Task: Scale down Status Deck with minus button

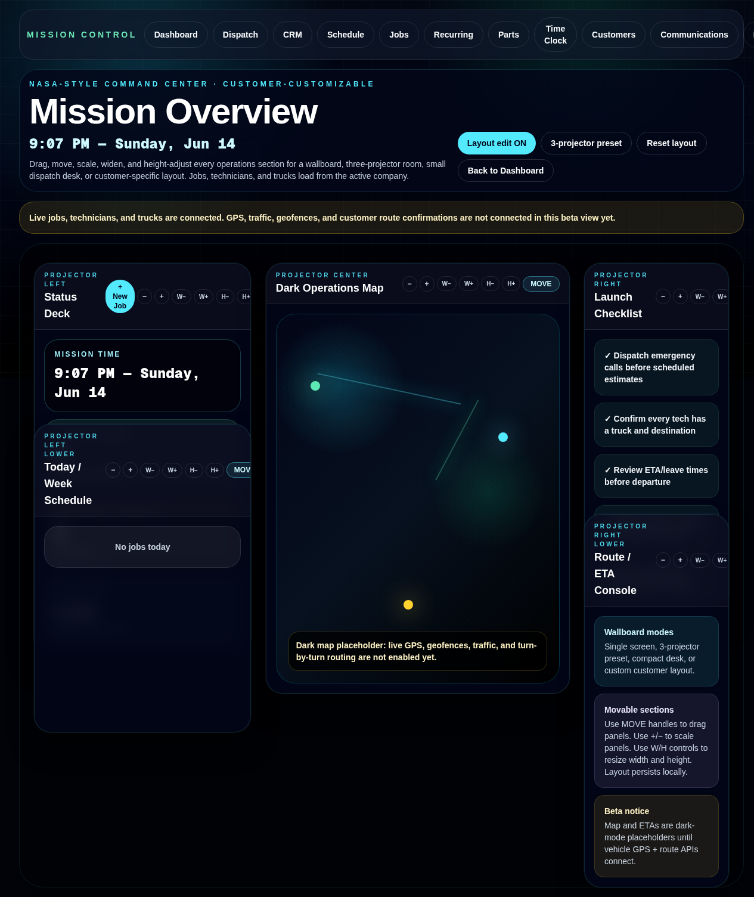Action: click(x=144, y=296)
